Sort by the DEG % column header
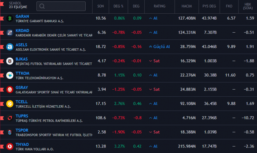 point(118,6)
